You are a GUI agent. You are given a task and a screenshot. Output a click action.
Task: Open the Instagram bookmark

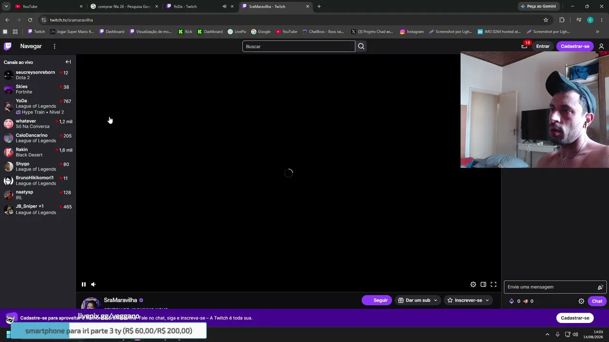click(412, 32)
